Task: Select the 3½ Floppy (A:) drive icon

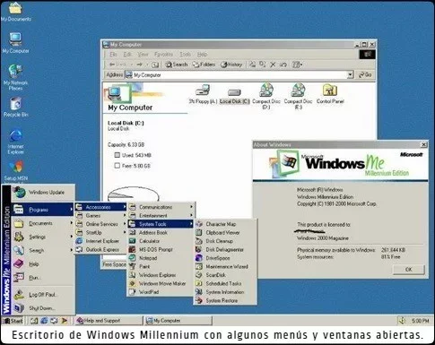Action: pyautogui.click(x=203, y=94)
